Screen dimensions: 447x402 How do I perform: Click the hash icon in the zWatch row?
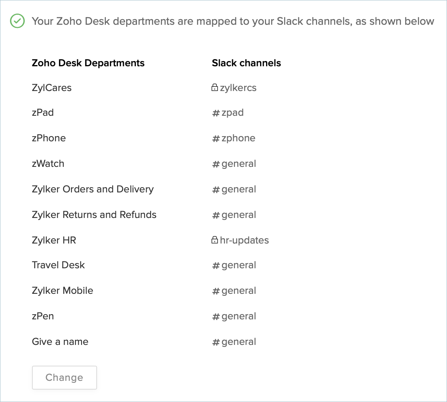click(216, 164)
